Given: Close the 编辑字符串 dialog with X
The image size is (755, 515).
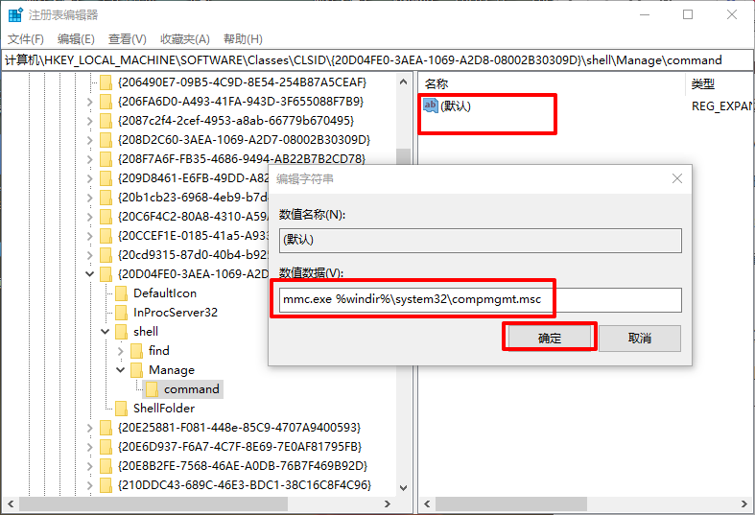Looking at the screenshot, I should [677, 178].
